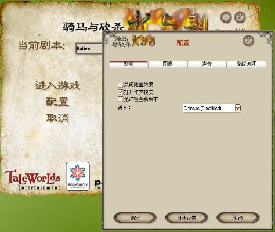
Task: Confirm settings with the 确定 button
Action: tap(135, 218)
